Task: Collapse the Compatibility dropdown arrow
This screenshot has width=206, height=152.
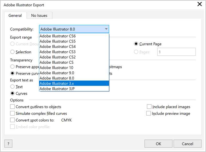Action: (106, 29)
